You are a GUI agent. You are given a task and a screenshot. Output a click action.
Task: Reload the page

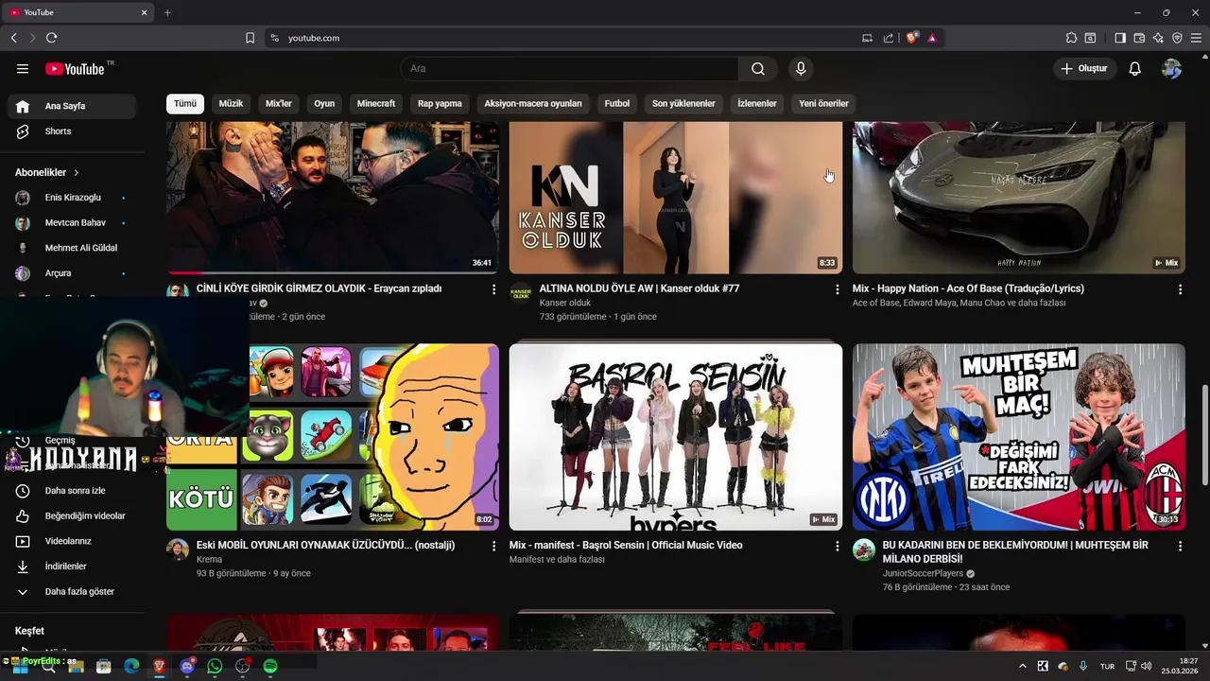click(51, 38)
